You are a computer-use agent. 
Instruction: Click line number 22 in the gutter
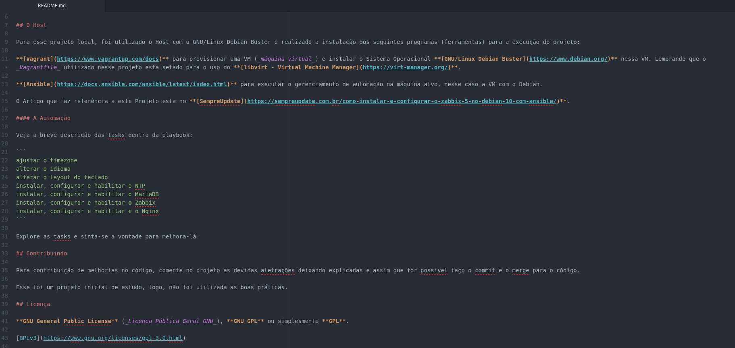coord(5,160)
